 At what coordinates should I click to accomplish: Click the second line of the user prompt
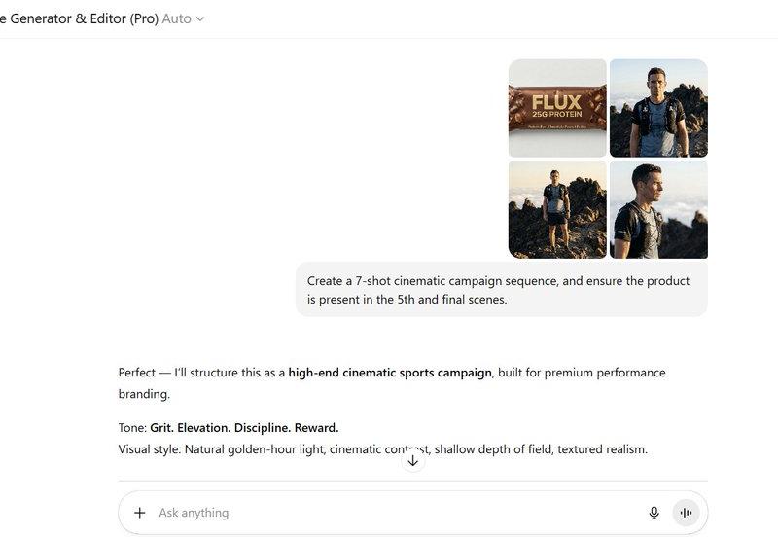point(407,300)
